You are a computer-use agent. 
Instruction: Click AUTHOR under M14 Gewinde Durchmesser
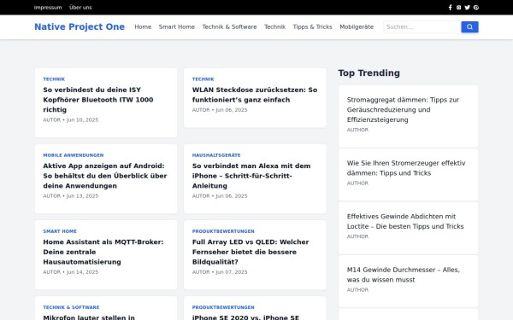[x=357, y=289]
